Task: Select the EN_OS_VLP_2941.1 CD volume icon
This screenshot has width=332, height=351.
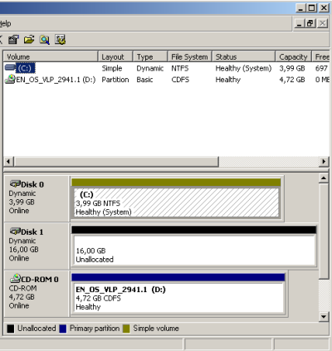Action: tap(10, 80)
